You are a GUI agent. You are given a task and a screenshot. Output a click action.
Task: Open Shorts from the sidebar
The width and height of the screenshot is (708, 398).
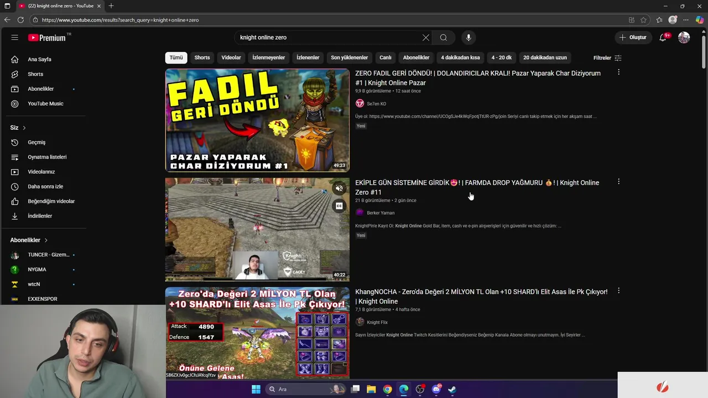[x=35, y=74]
